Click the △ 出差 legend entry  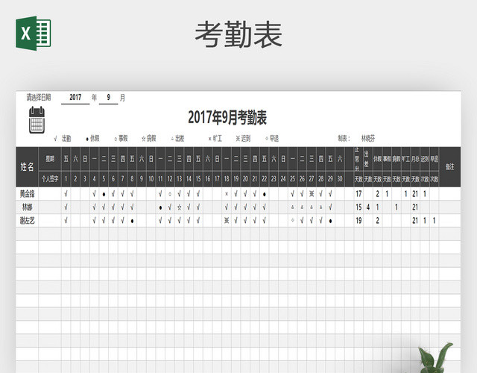(x=177, y=139)
